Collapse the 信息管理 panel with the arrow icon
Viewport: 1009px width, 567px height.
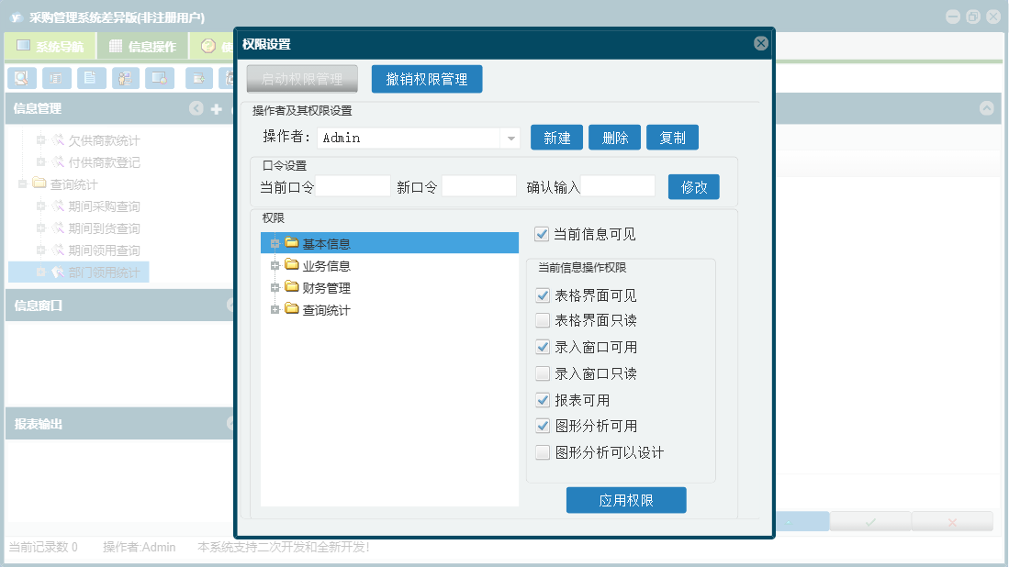pos(196,108)
